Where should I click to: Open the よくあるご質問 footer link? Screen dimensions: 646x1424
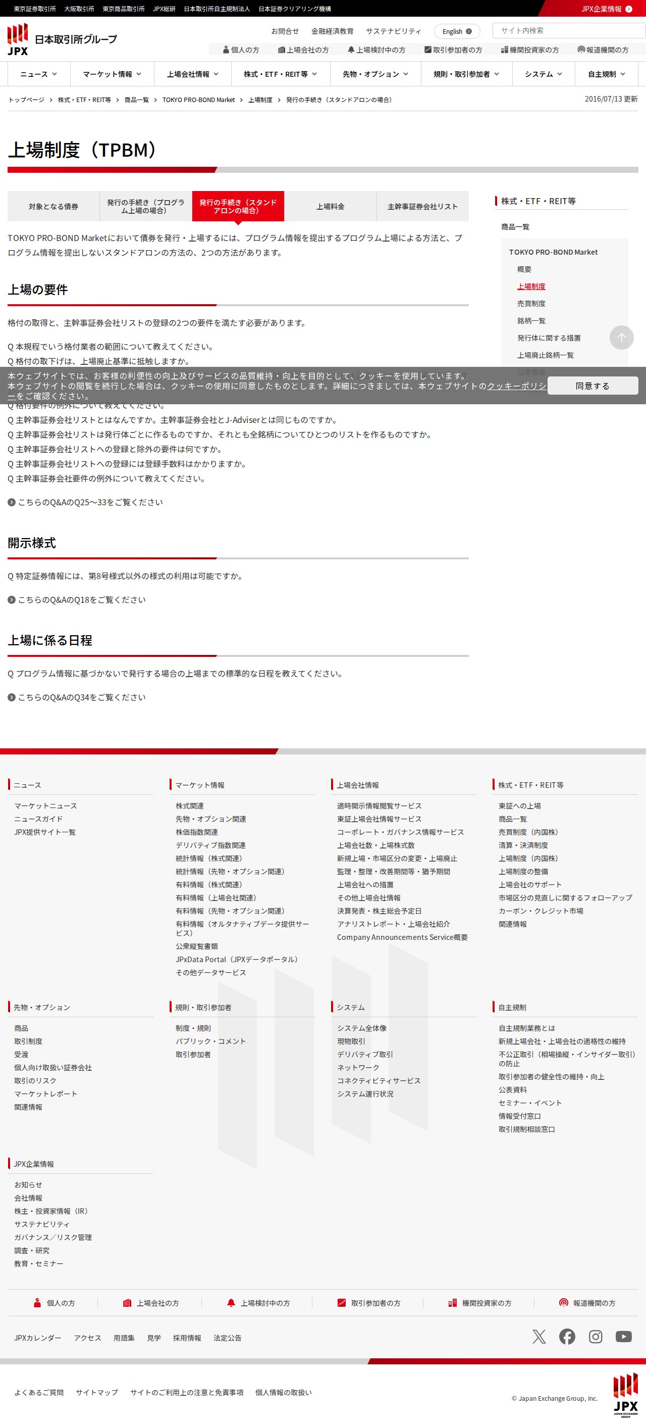[39, 1392]
